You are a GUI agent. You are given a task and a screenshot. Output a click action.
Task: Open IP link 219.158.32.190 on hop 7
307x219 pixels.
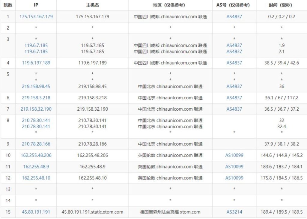click(36, 109)
